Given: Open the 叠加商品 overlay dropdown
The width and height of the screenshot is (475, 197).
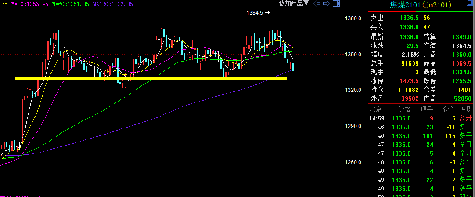Looking at the screenshot, I should point(294,4).
